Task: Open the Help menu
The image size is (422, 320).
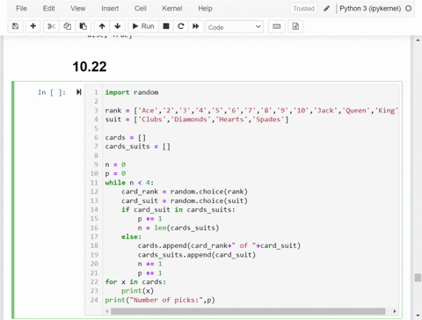Action: click(x=205, y=9)
